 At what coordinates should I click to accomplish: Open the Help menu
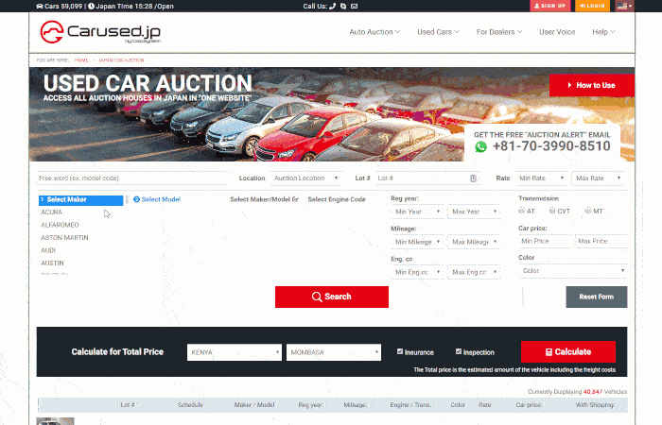click(x=603, y=32)
